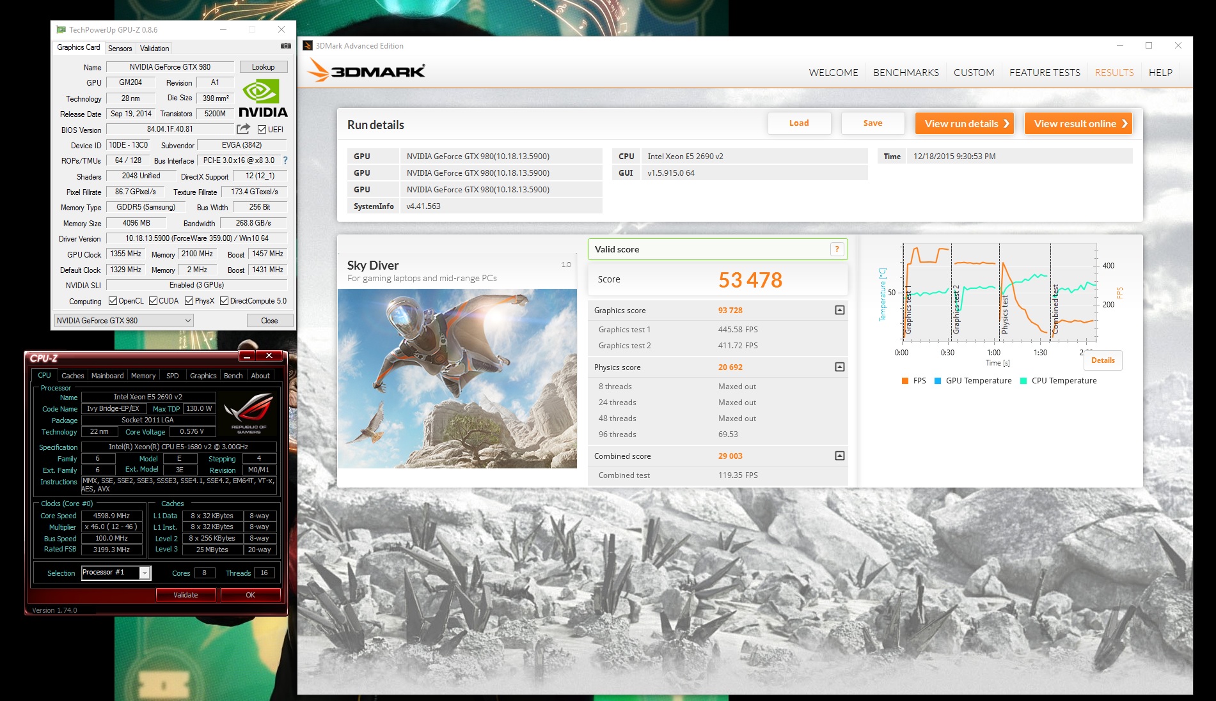Open the Processor #1 selection dropdown

click(116, 573)
